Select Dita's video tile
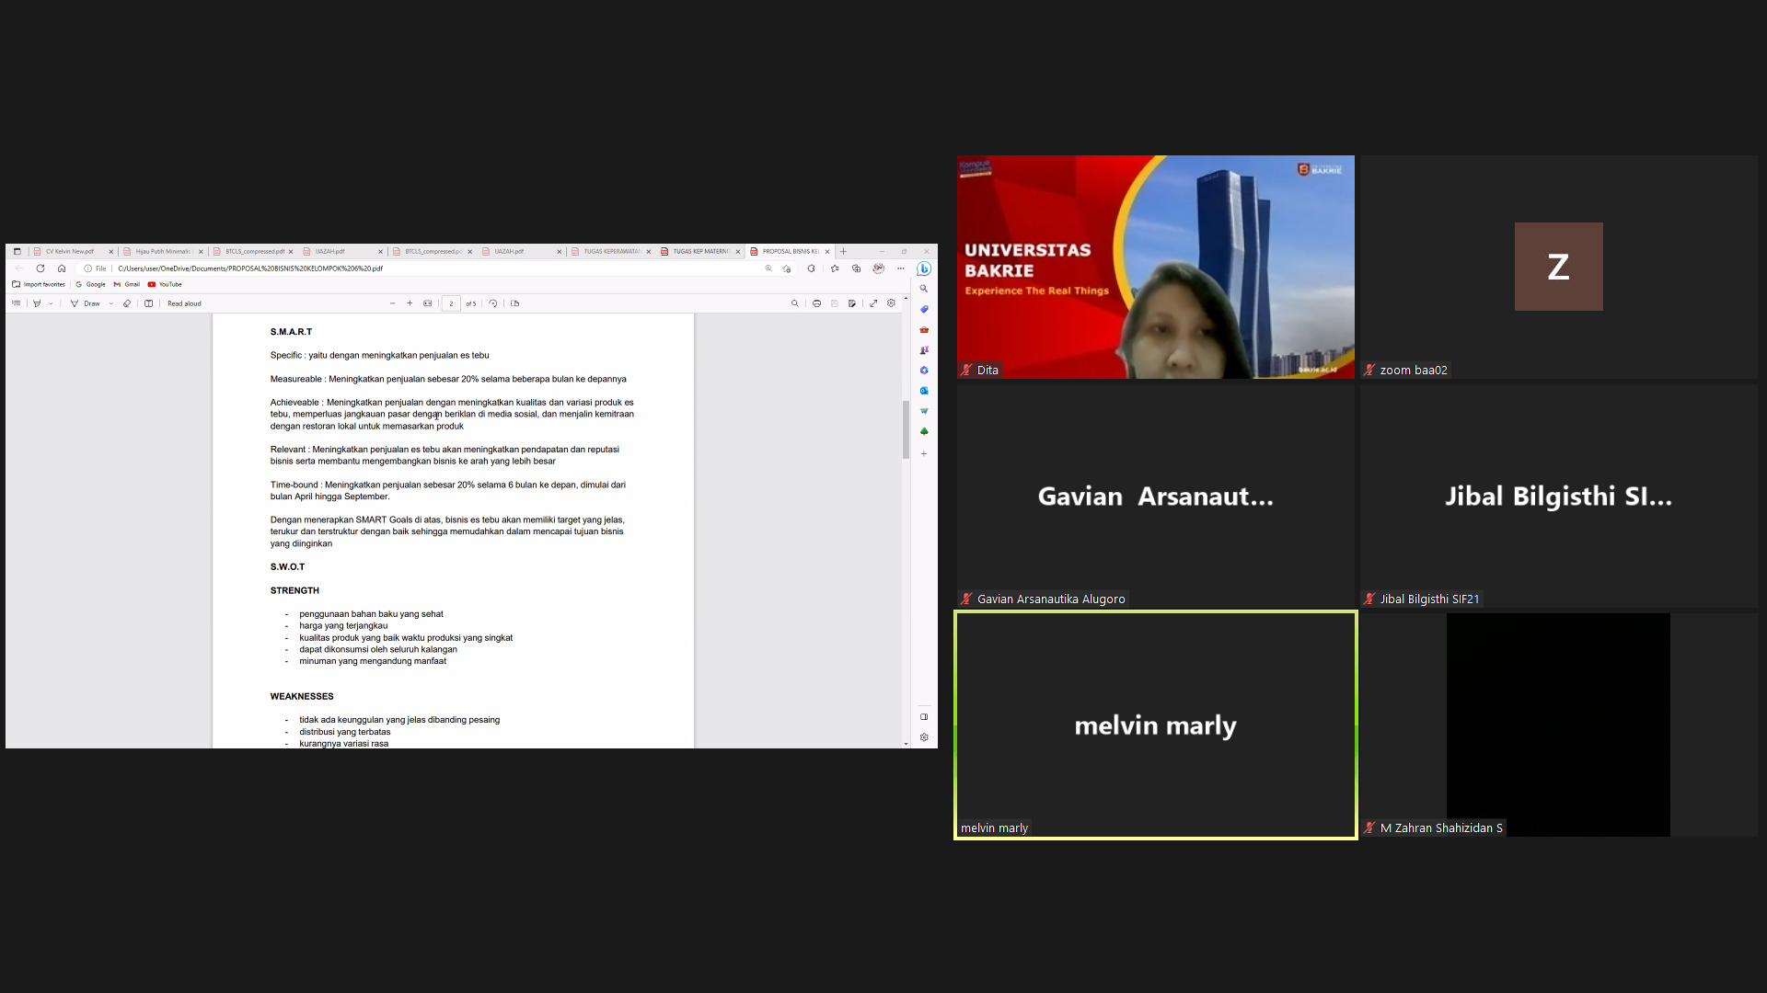Image resolution: width=1767 pixels, height=993 pixels. [1155, 267]
